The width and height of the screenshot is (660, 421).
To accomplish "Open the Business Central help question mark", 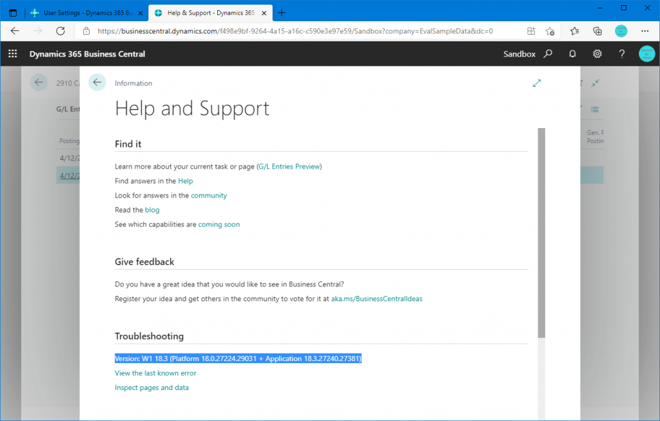I will point(622,54).
